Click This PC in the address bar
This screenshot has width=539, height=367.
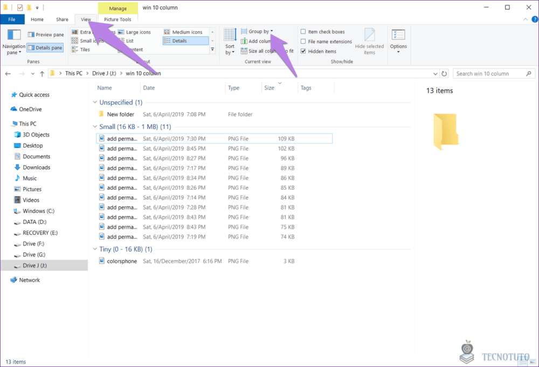coord(74,73)
